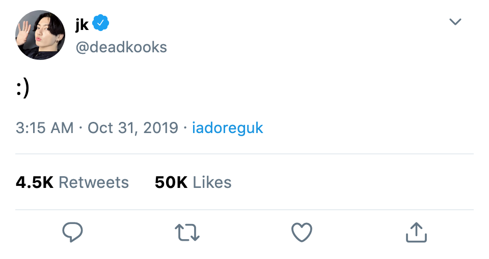This screenshot has width=489, height=259.
Task: View the 4.5K retweet count
Action: click(x=35, y=182)
